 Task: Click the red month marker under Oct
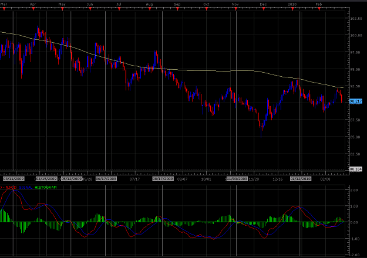click(207, 9)
